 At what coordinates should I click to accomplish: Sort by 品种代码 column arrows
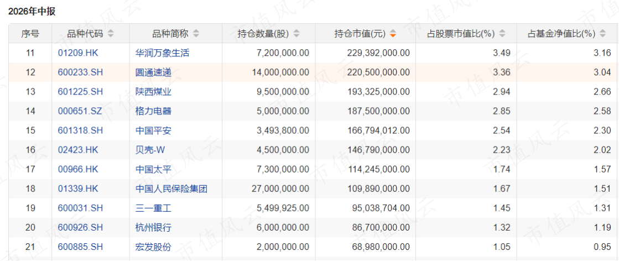(x=111, y=34)
